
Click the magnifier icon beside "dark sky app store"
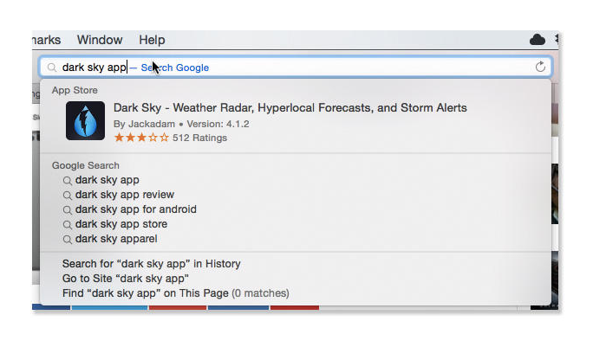(x=67, y=224)
